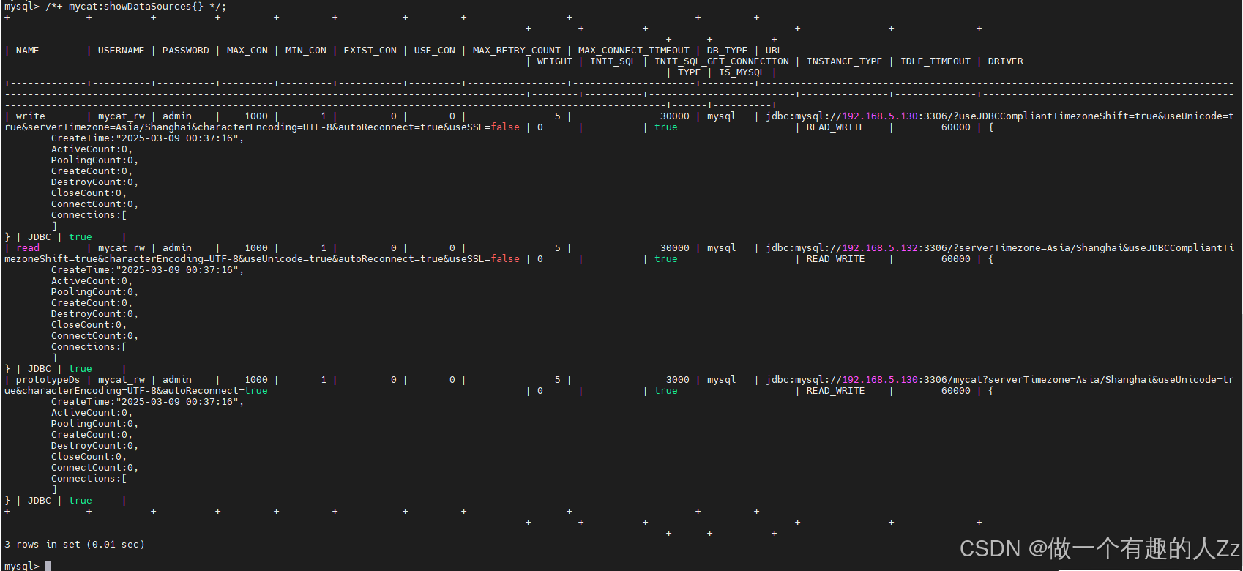The height and width of the screenshot is (571, 1243).
Task: Click the '3 rows in set (0.01 sec)' line
Action: pyautogui.click(x=74, y=545)
